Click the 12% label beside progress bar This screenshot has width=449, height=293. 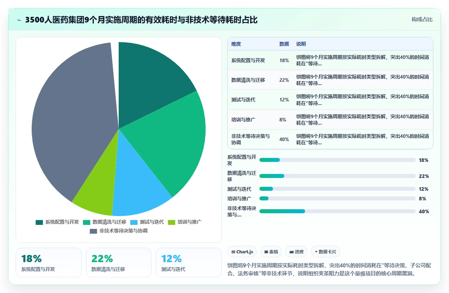click(x=423, y=189)
